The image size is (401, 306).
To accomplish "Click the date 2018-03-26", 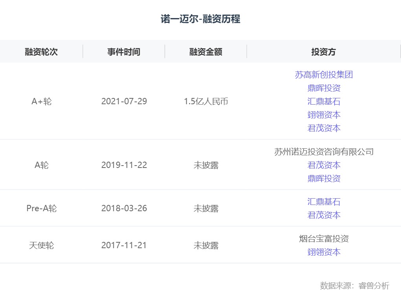I will tap(124, 208).
